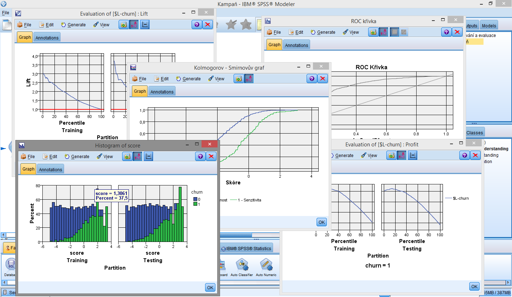This screenshot has height=297, width=512.
Task: Select Graph tab in ROC křivka window
Action: 274,45
